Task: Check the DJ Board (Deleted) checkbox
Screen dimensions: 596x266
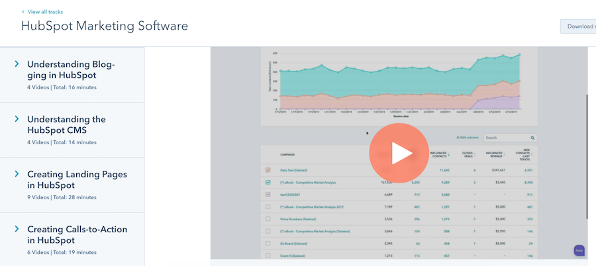Action: point(268,244)
